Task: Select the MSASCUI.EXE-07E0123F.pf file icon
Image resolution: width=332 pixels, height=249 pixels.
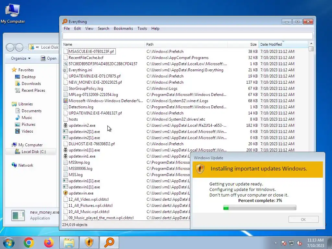Action: [65, 52]
